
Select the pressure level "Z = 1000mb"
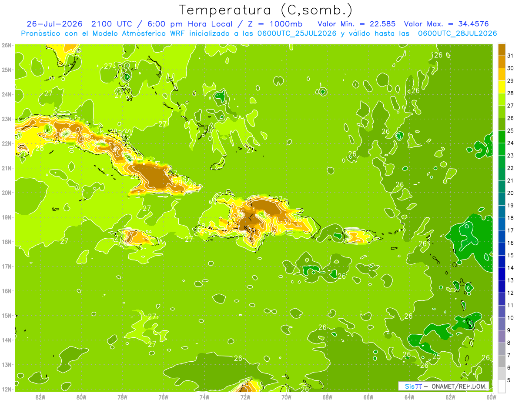[x=275, y=24]
